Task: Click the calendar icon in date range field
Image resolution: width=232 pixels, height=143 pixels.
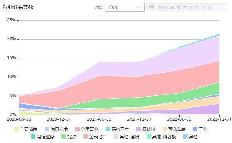Action: click(x=152, y=7)
